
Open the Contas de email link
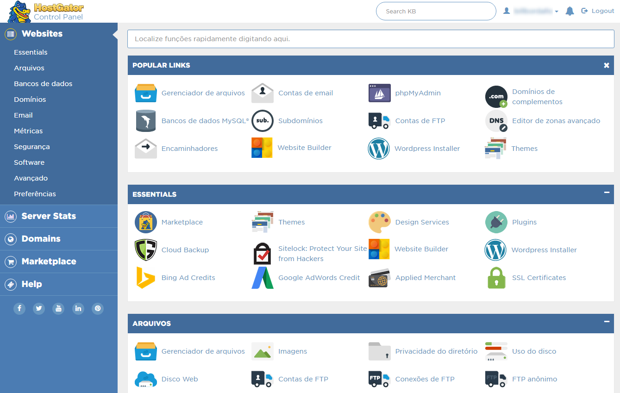tap(305, 93)
